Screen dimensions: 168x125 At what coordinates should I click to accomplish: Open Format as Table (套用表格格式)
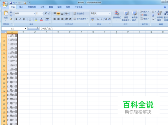pyautogui.click(x=126, y=16)
